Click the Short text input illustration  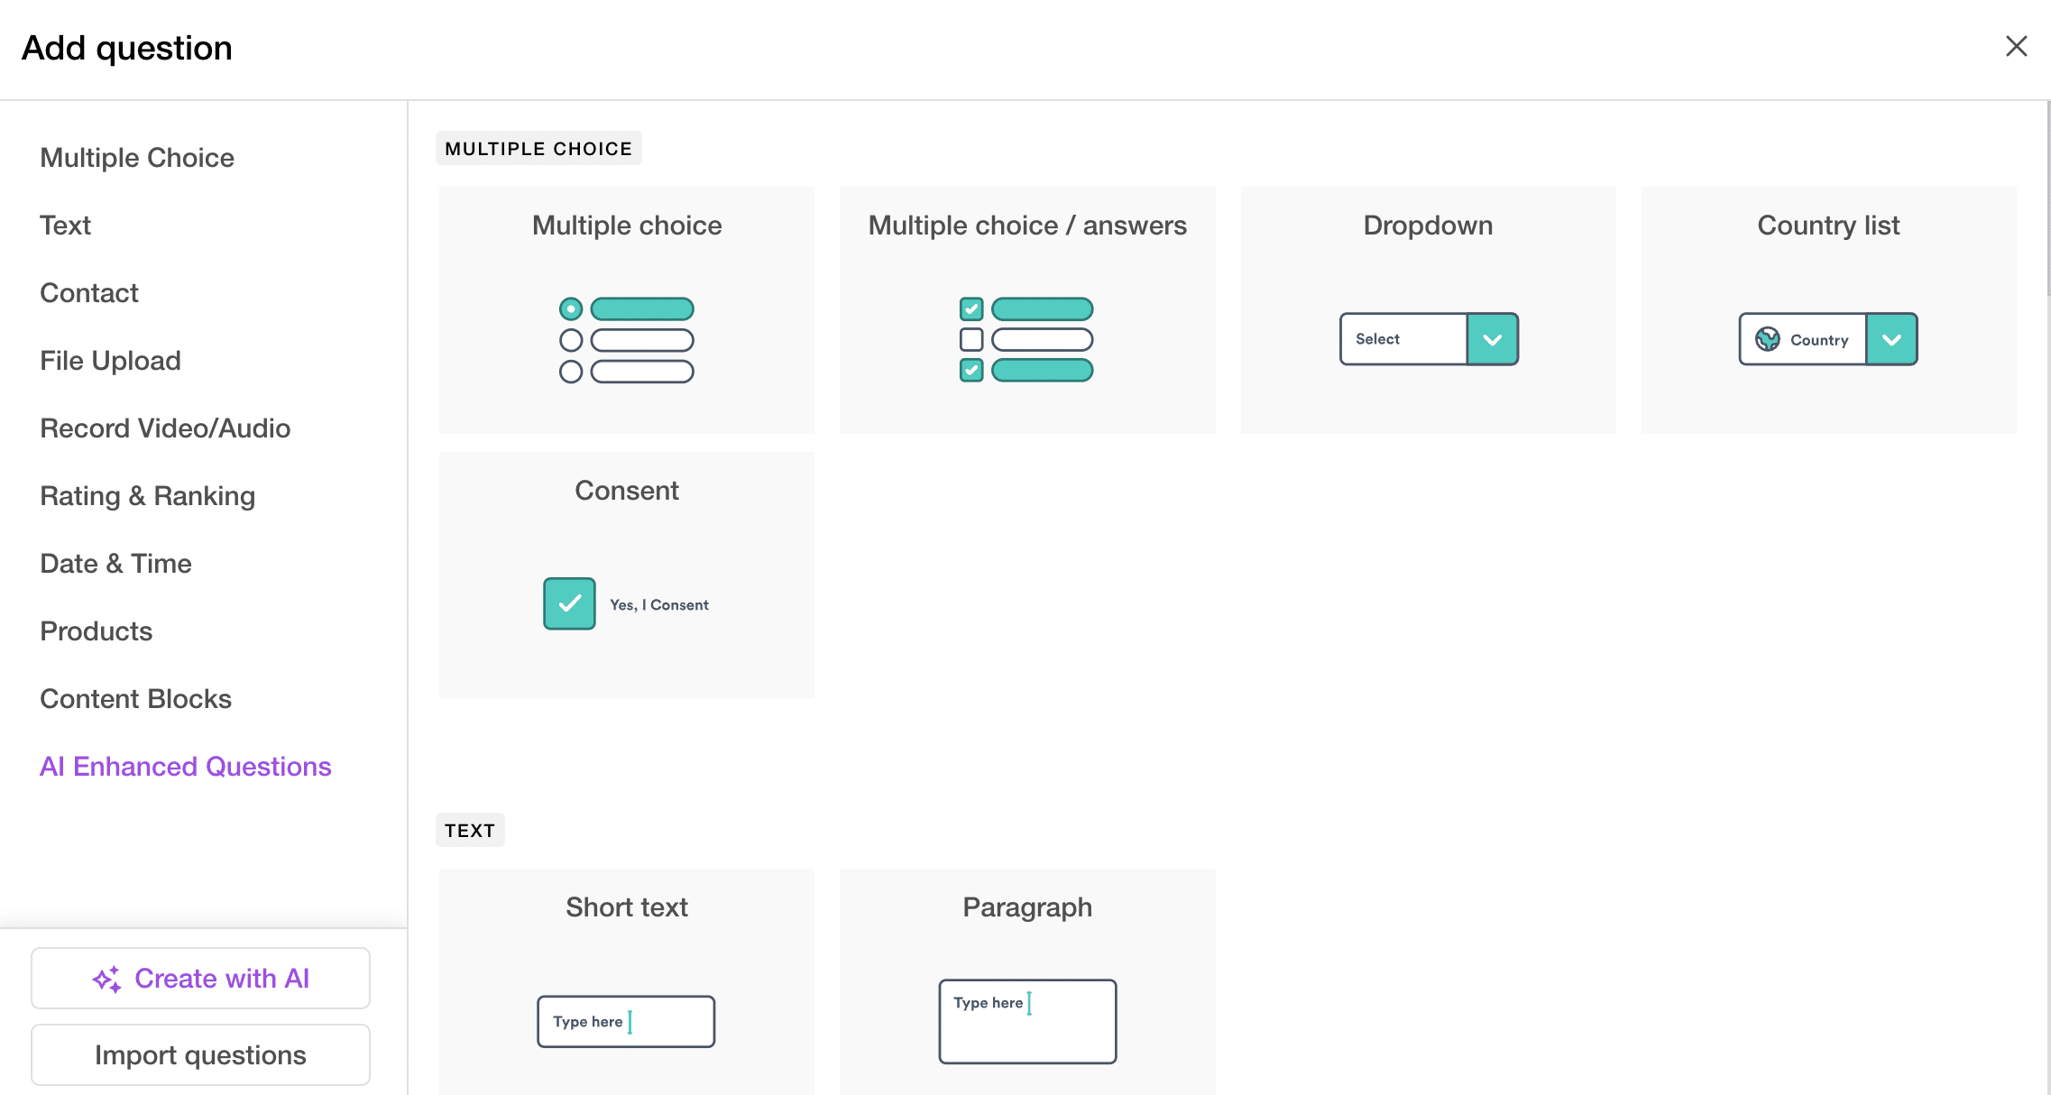click(x=626, y=1021)
